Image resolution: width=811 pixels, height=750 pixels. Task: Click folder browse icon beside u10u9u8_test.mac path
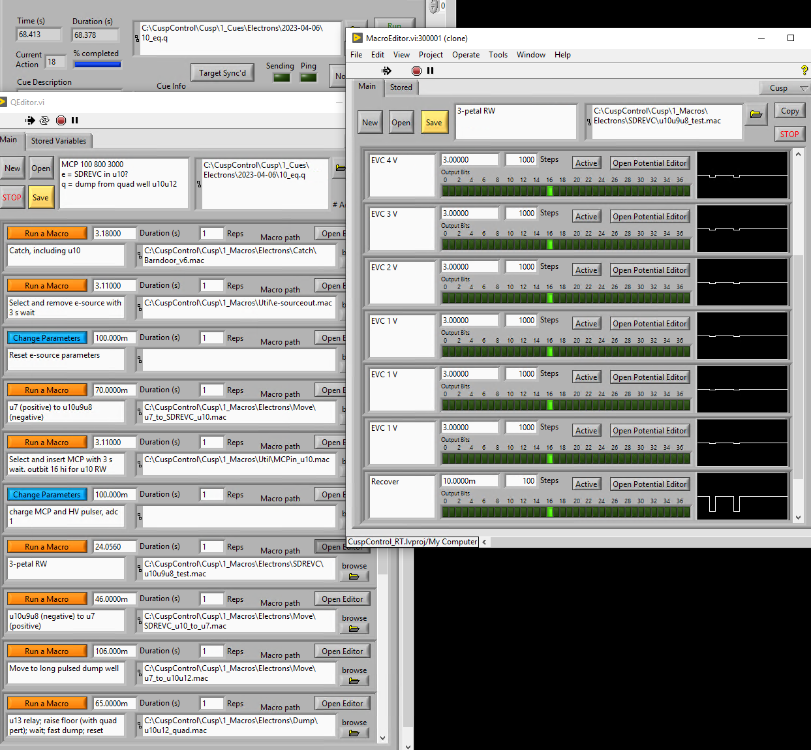[x=756, y=115]
